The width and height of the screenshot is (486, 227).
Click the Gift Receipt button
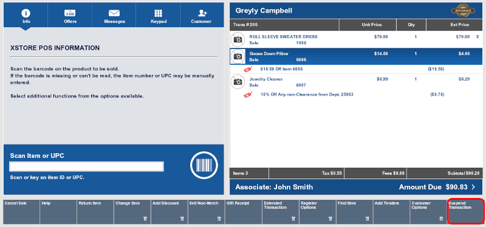pyautogui.click(x=244, y=212)
